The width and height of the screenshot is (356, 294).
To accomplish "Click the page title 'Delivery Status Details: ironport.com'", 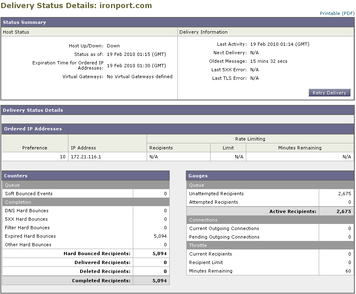I will 76,5.
